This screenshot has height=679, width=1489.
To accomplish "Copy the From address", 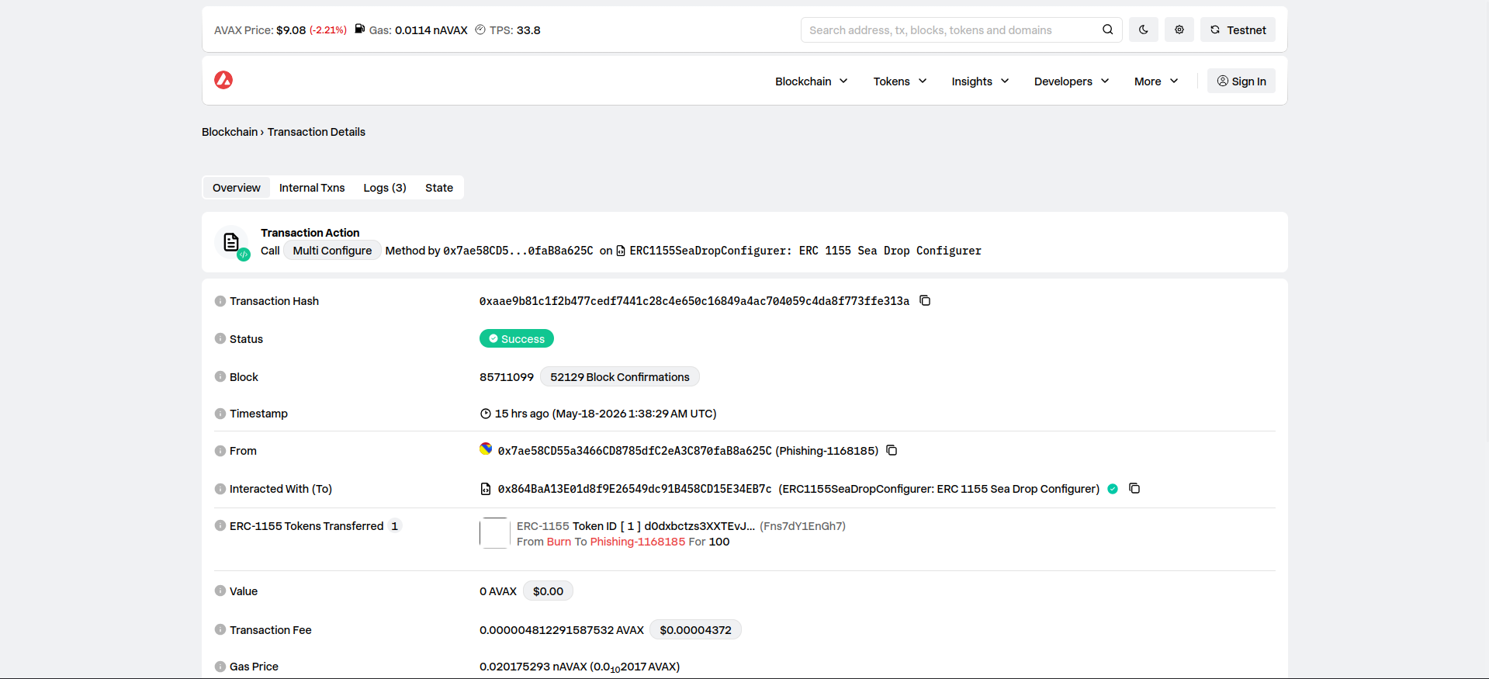I will (x=892, y=450).
